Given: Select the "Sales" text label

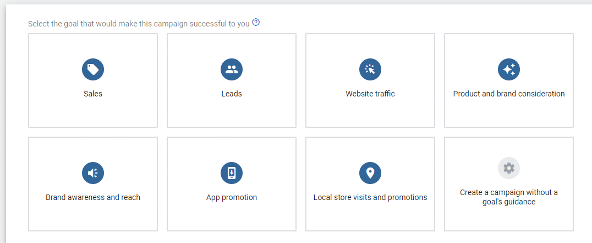Looking at the screenshot, I should (93, 94).
